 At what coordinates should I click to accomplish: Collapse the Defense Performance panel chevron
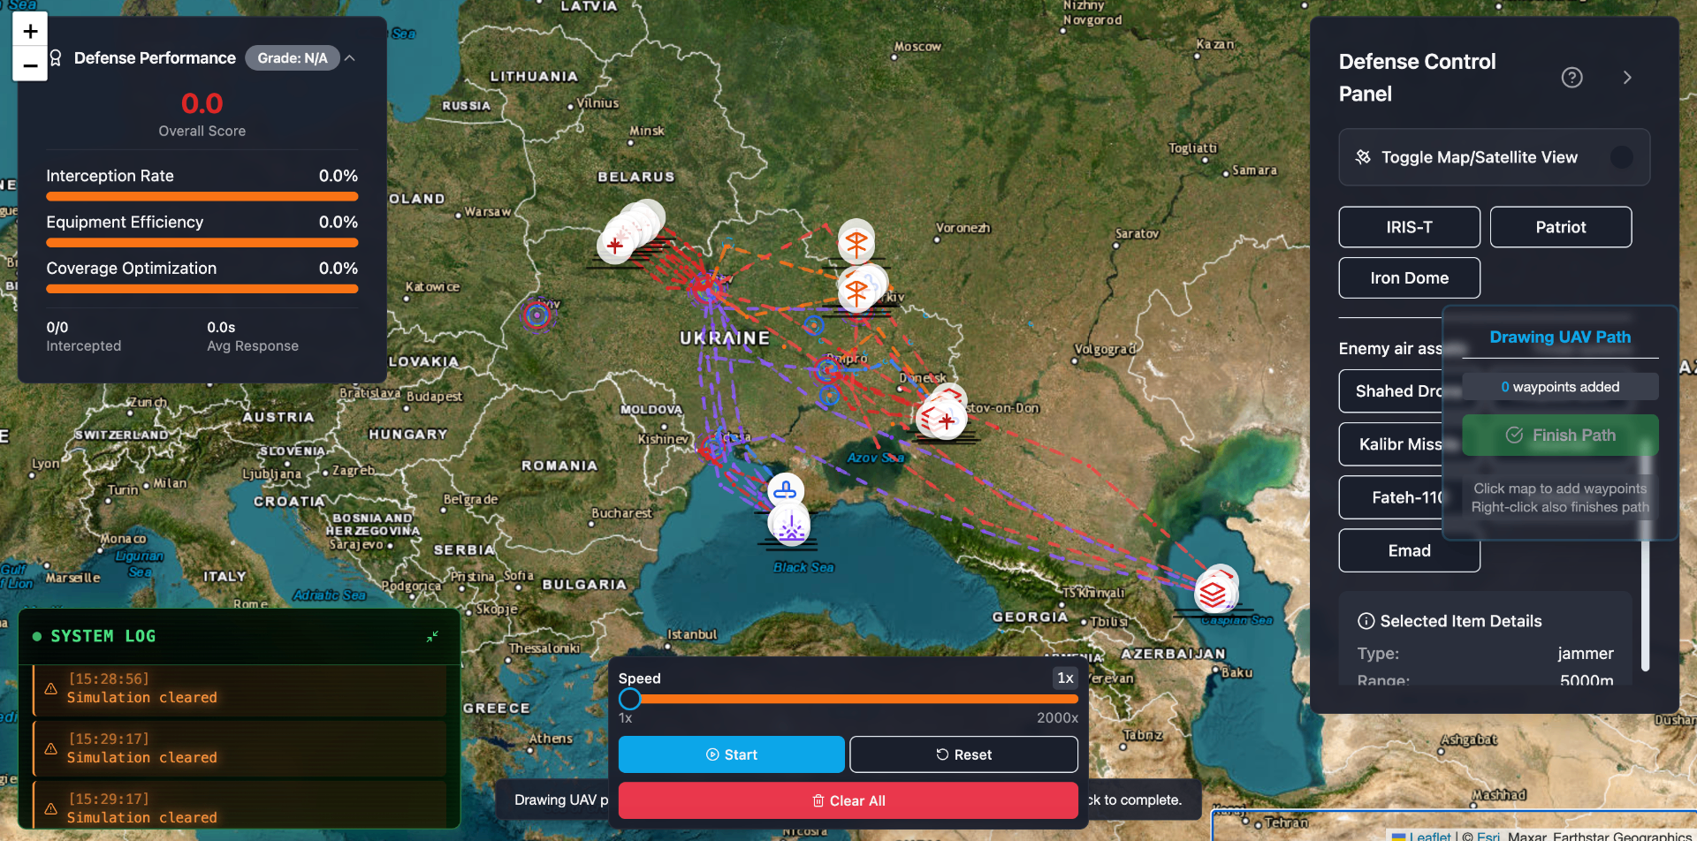(x=350, y=58)
